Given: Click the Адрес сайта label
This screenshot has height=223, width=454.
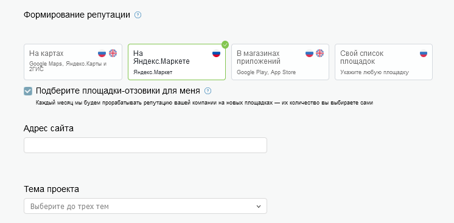Looking at the screenshot, I should (x=48, y=128).
